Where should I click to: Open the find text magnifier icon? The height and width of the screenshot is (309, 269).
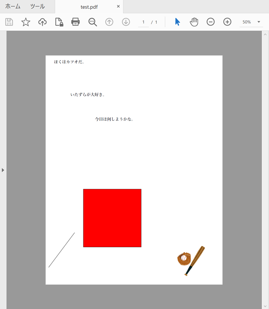[x=92, y=22]
